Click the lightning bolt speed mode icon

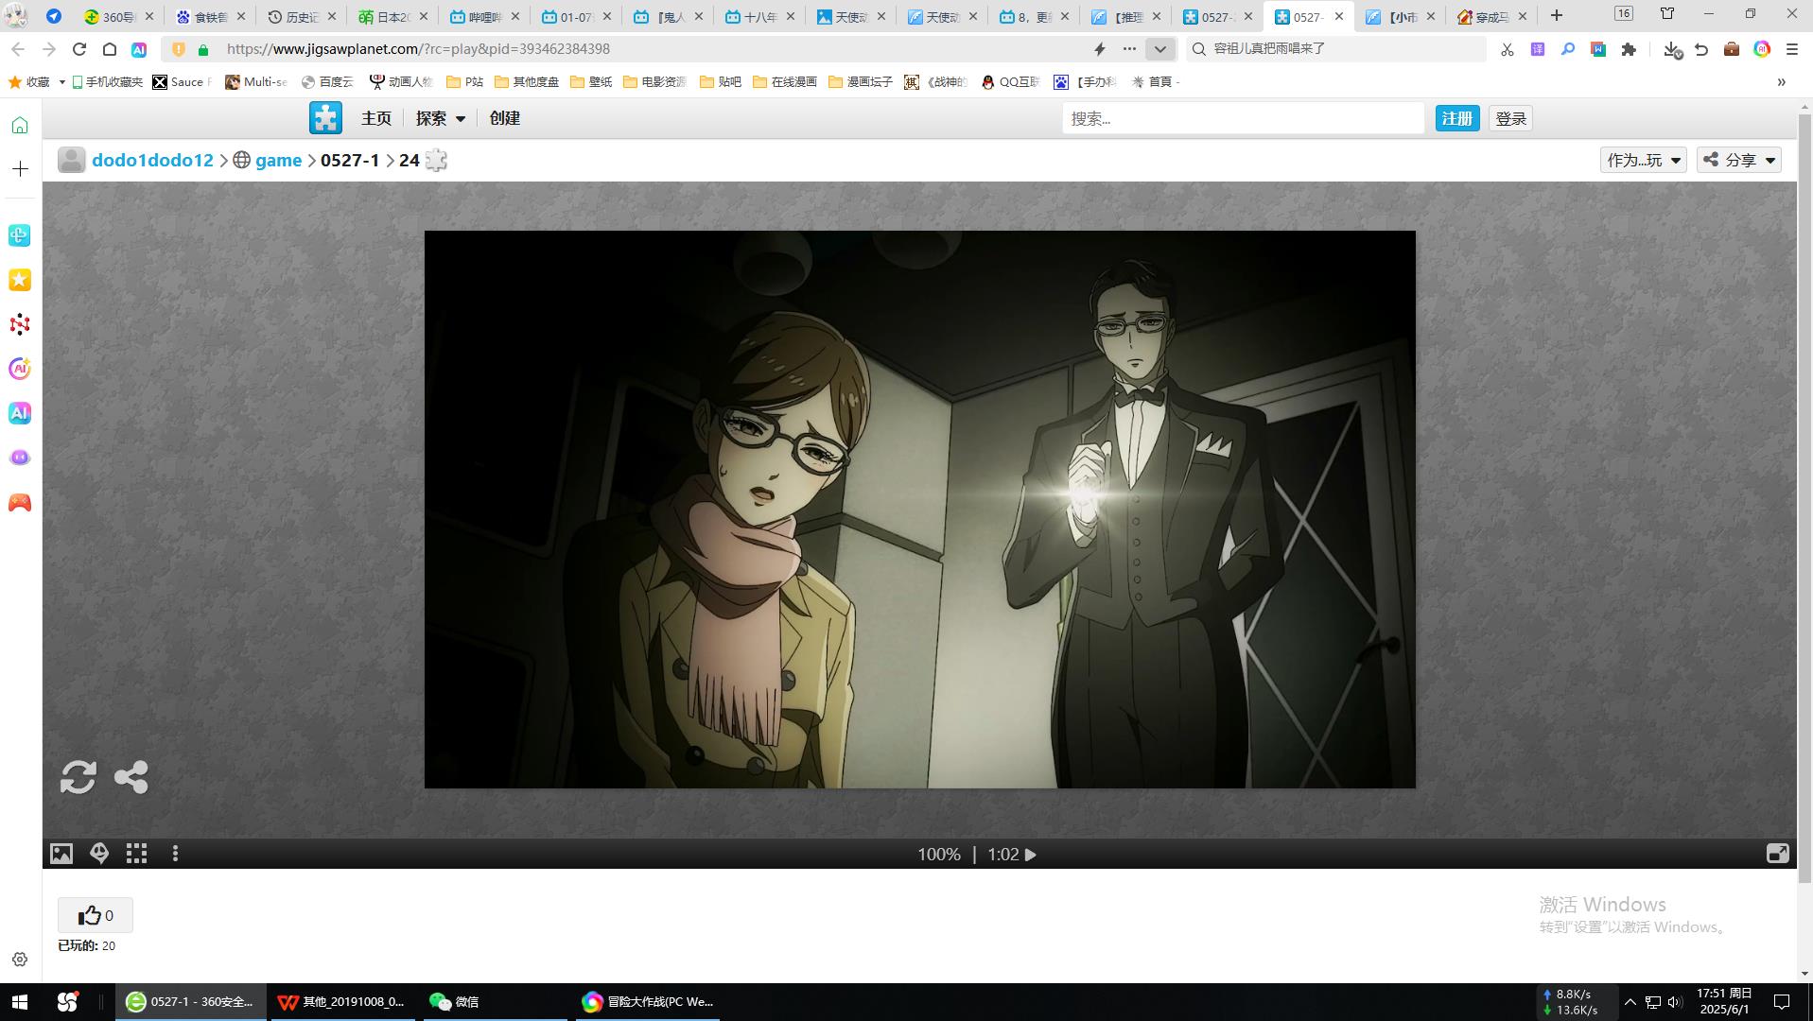tap(1100, 49)
